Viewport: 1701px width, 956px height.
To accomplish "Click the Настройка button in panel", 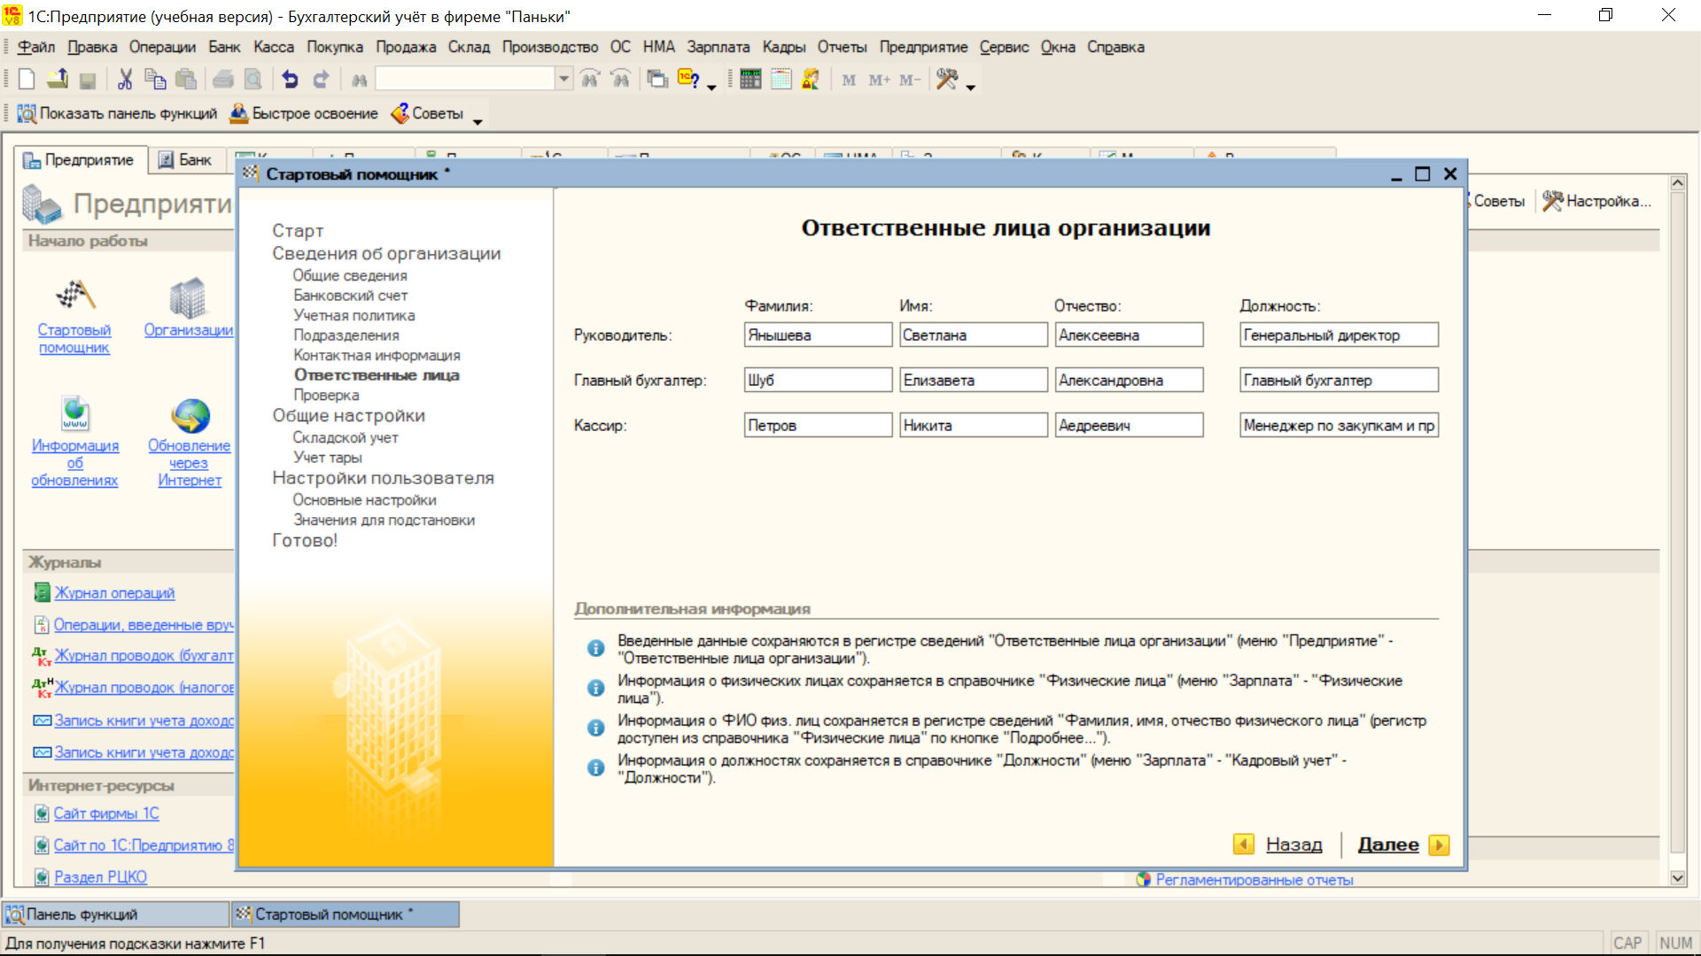I will [x=1597, y=201].
